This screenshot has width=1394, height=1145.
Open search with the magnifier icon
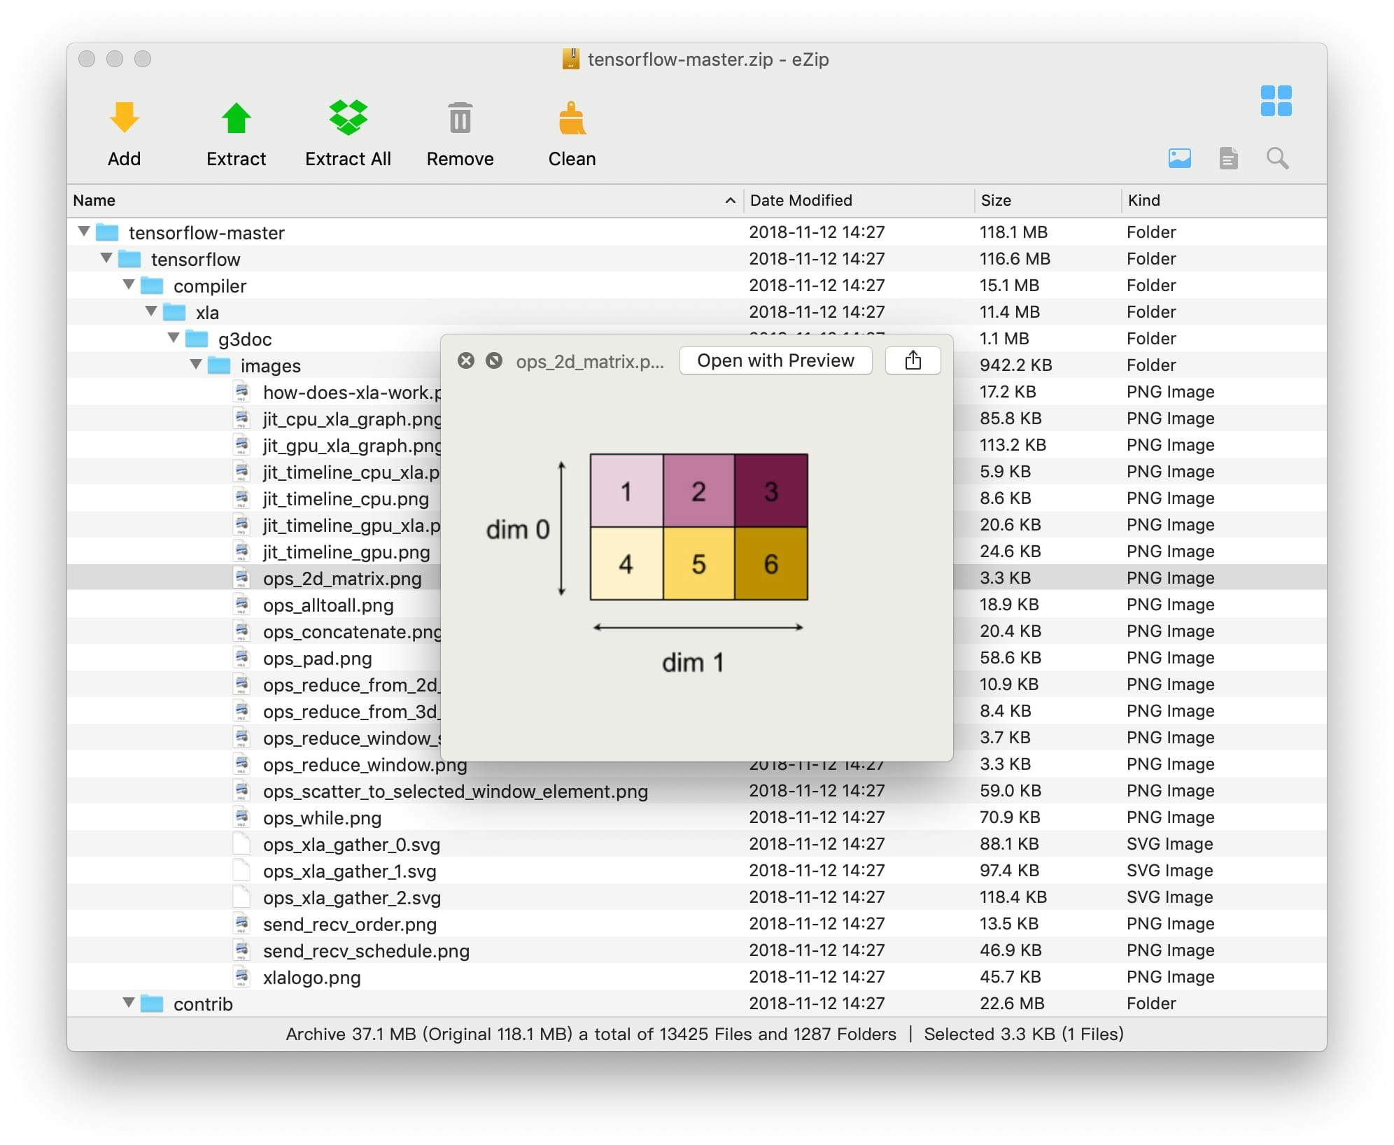pos(1278,157)
